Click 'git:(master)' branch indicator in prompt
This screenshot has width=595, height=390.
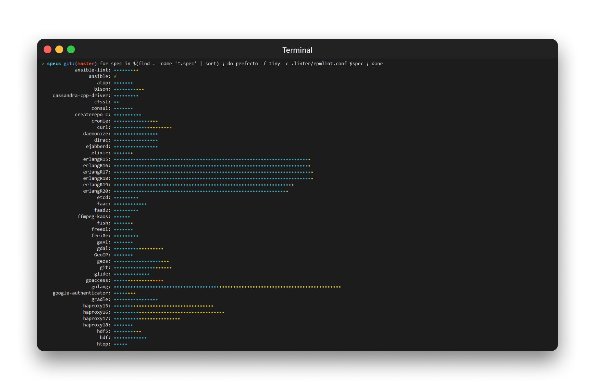[80, 64]
